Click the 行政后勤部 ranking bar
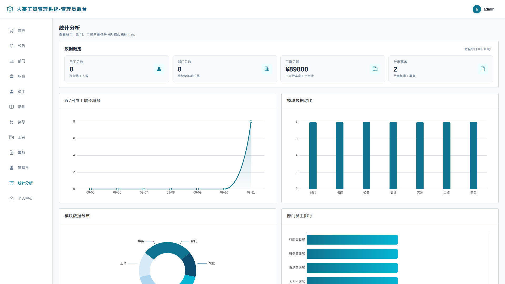The width and height of the screenshot is (505, 284). pos(352,240)
